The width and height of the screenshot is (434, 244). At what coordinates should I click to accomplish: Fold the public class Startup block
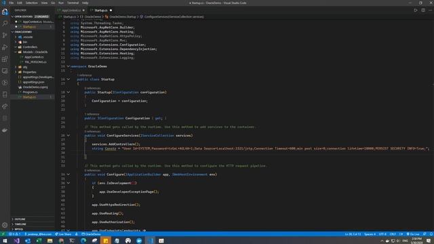pos(68,79)
